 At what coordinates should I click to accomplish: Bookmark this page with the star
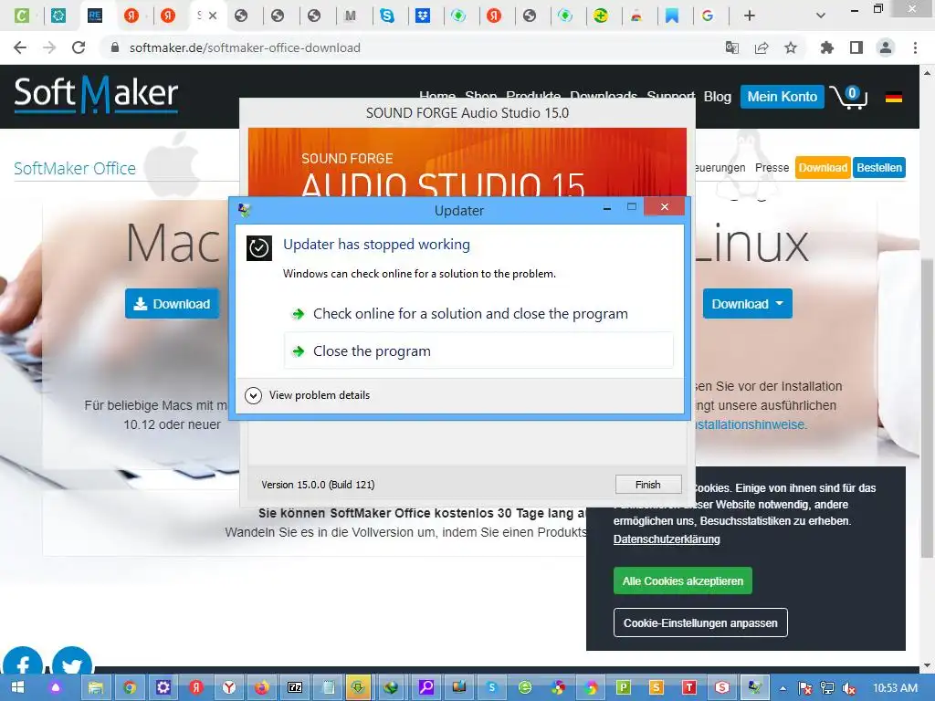pos(791,47)
